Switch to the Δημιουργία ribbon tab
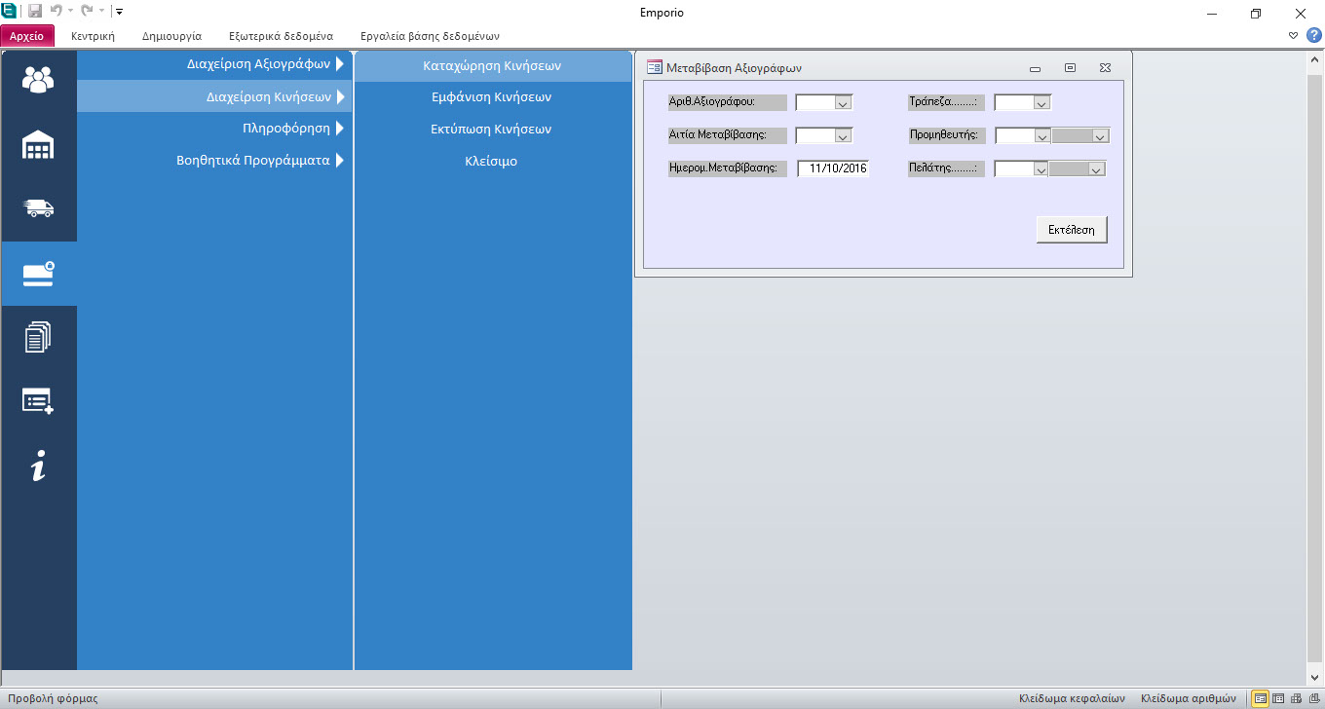Screen dimensions: 1325x709 click(171, 36)
